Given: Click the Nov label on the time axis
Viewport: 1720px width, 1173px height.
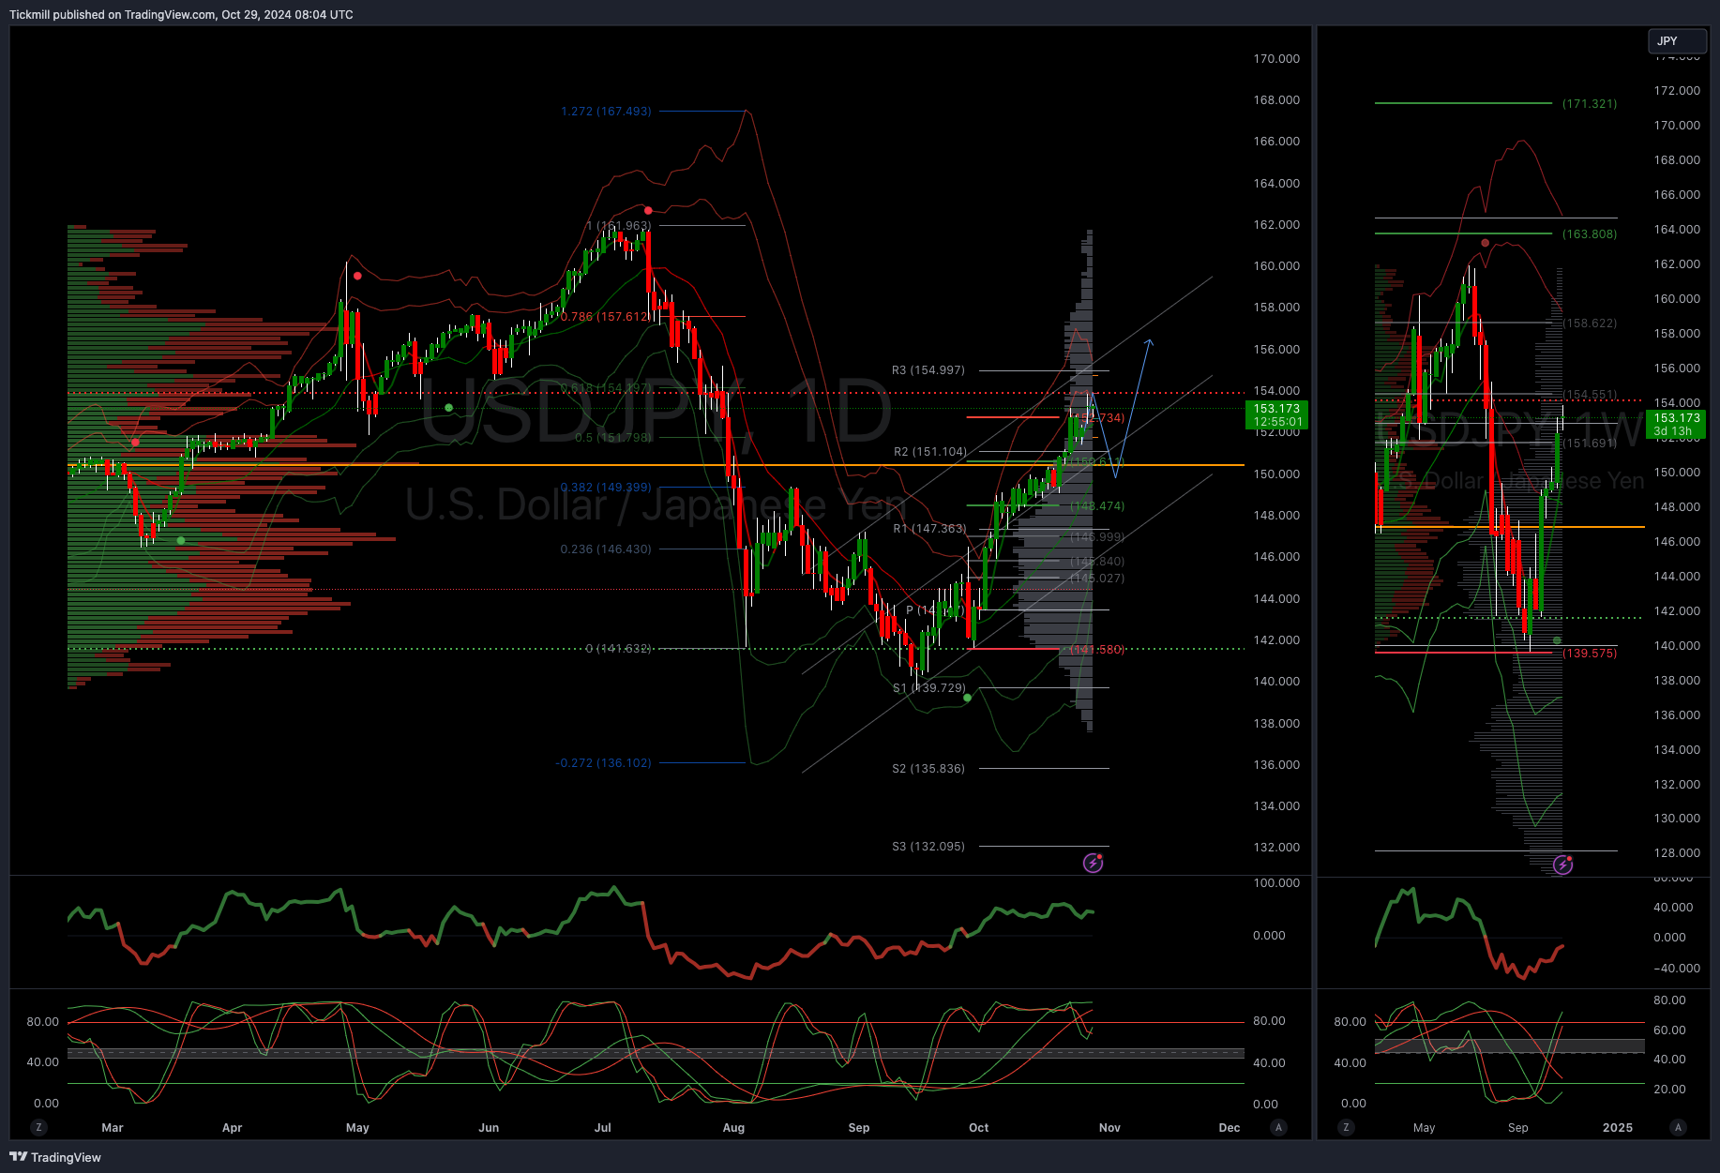Looking at the screenshot, I should coord(1109,1128).
